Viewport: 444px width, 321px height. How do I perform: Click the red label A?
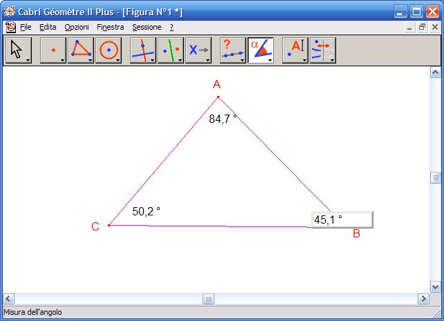pyautogui.click(x=216, y=84)
